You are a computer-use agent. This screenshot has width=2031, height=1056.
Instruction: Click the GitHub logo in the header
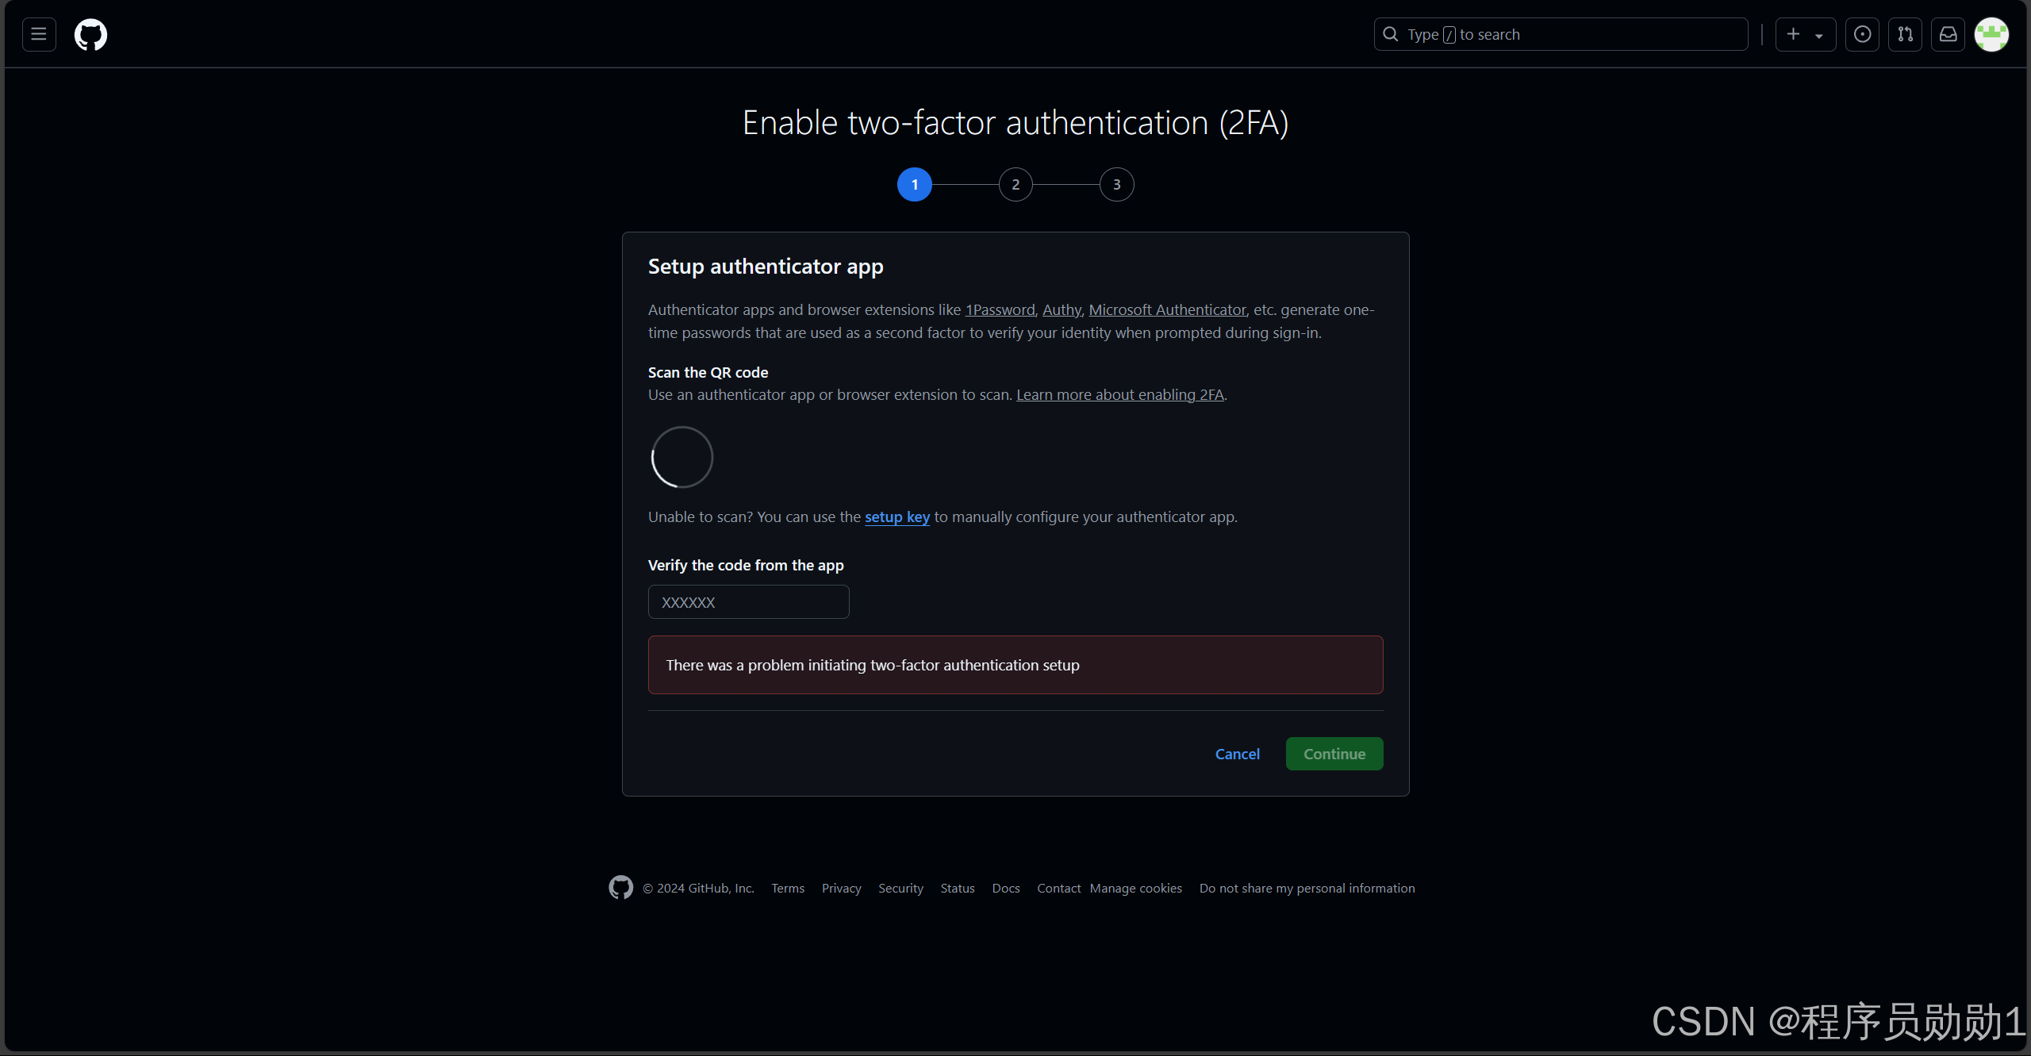(x=90, y=34)
